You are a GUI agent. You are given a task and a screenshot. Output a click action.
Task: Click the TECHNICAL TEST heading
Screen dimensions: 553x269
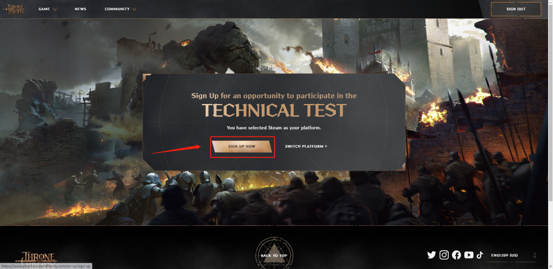click(x=274, y=111)
